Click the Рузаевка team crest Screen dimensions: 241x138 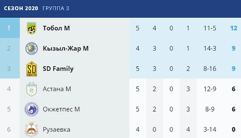(x=32, y=129)
